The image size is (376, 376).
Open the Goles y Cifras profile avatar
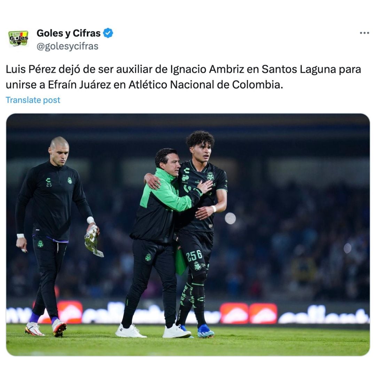coord(18,38)
